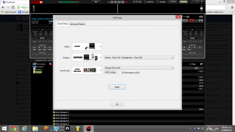Play the 'push' sample in left sampler
This screenshot has width=235, height=132.
tap(50, 48)
